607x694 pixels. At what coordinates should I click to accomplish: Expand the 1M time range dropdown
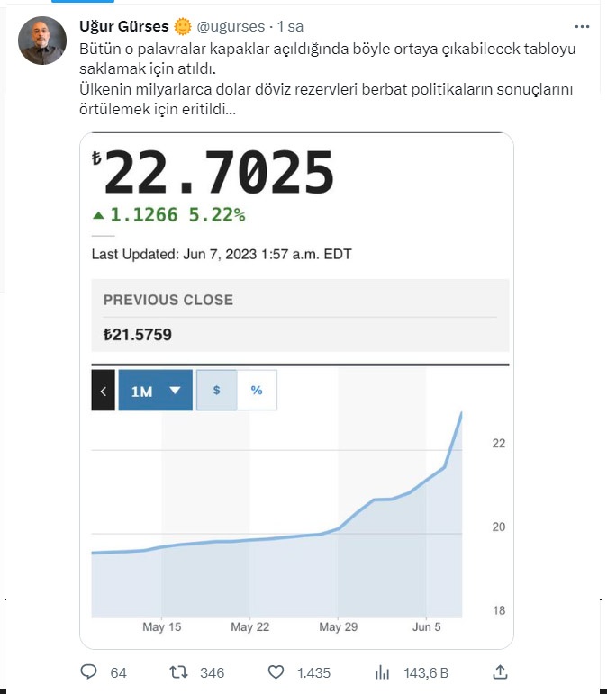pyautogui.click(x=155, y=391)
